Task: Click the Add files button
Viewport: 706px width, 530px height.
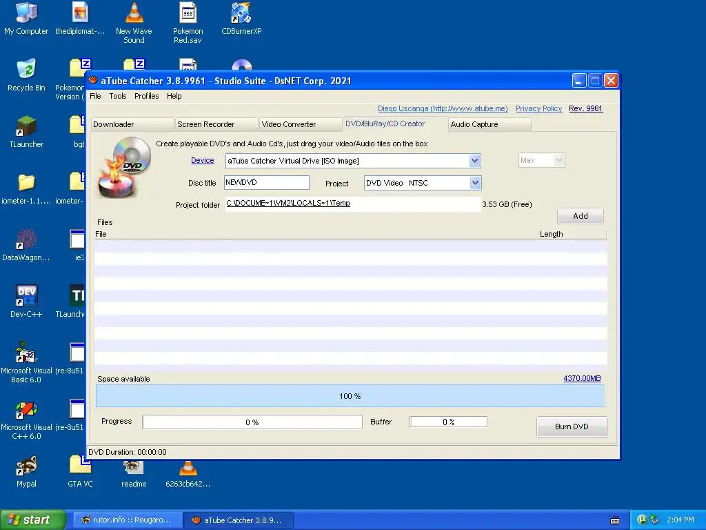Action: point(581,216)
